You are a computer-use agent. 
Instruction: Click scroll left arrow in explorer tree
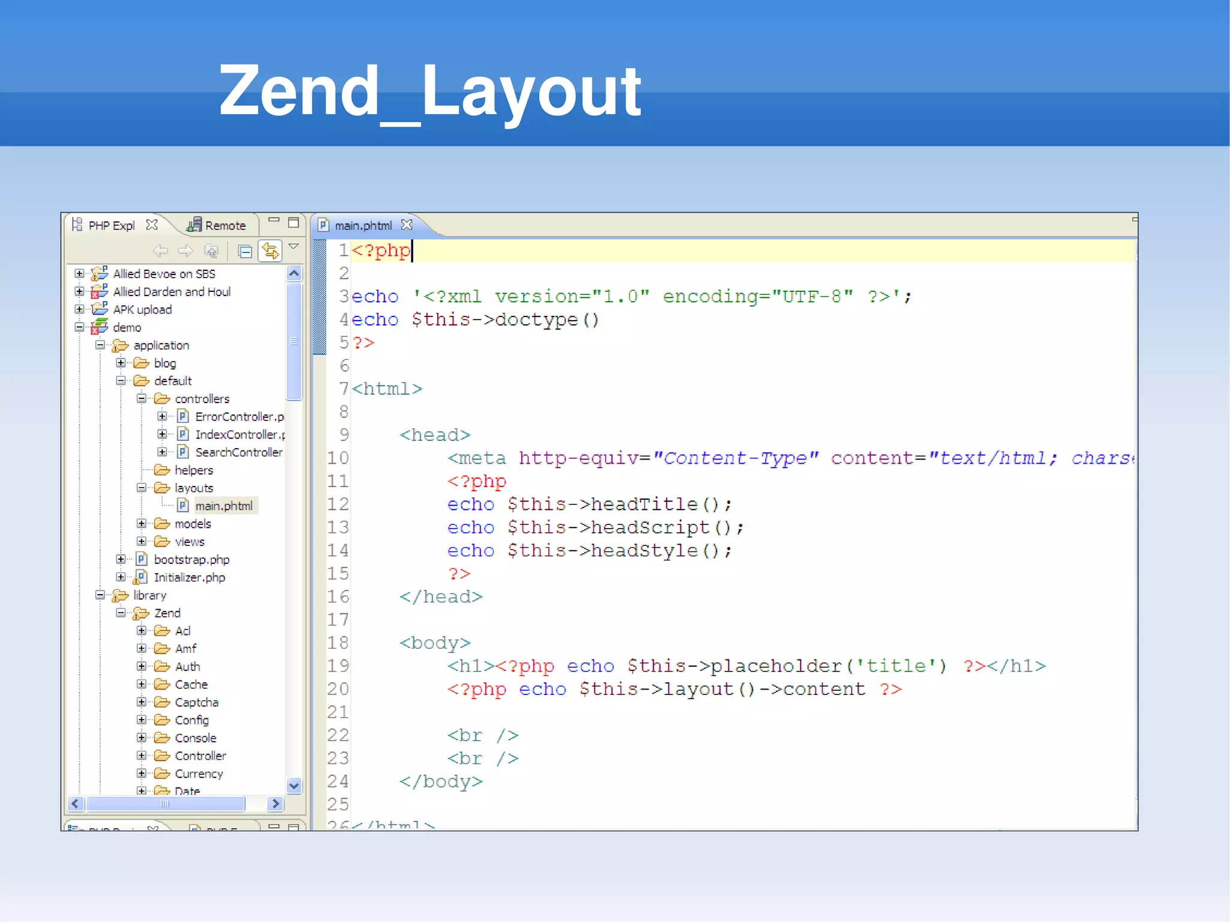(x=75, y=804)
